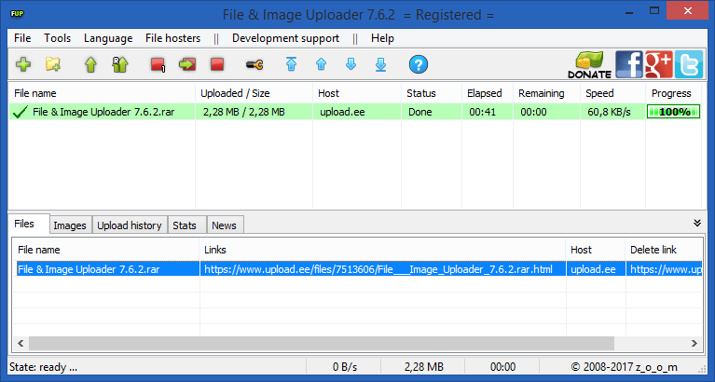Collapse the lower panel with double chevron
The height and width of the screenshot is (382, 715).
coord(697,223)
